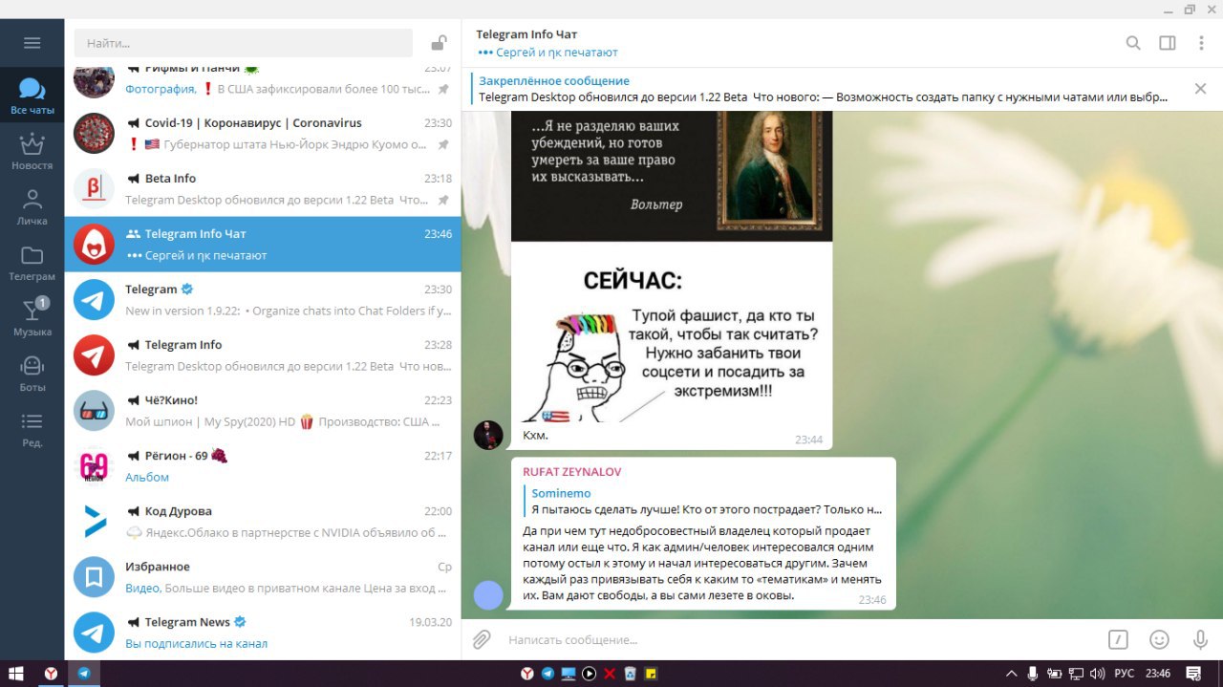Image resolution: width=1223 pixels, height=687 pixels.
Task: Hide the pinned message with X
Action: pos(1200,89)
